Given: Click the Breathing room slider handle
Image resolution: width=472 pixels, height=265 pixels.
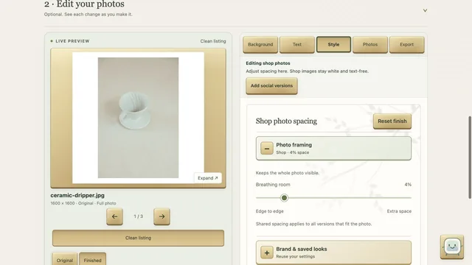Looking at the screenshot, I should (x=284, y=198).
